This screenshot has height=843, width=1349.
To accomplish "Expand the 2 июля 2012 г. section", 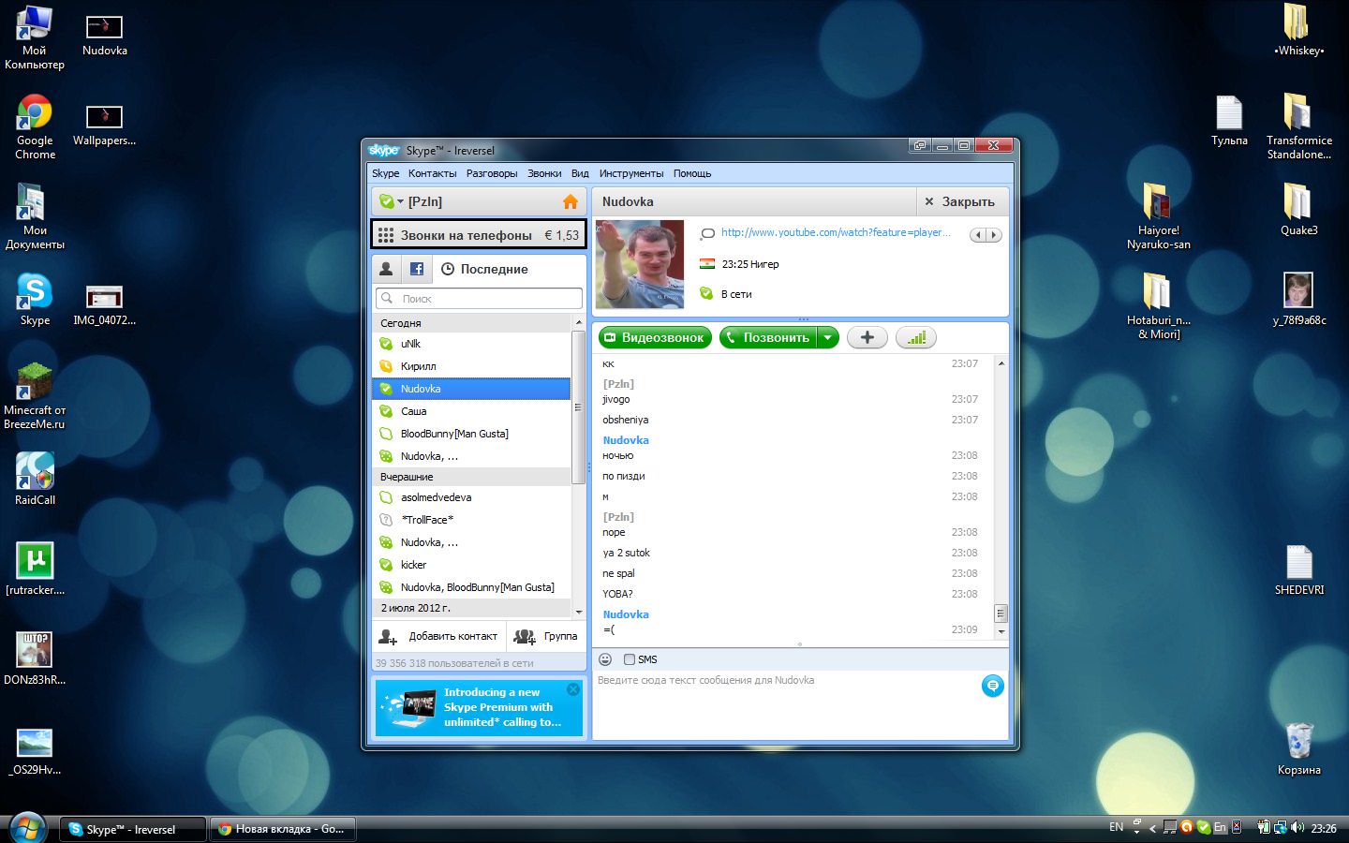I will coord(471,608).
